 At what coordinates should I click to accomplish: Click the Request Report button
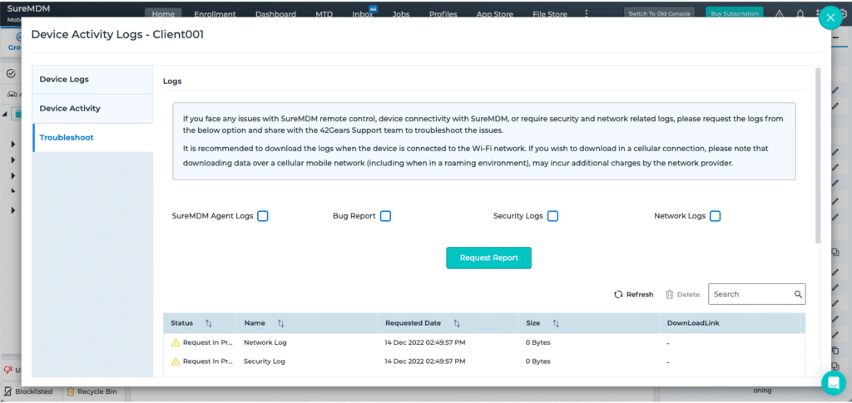[488, 258]
